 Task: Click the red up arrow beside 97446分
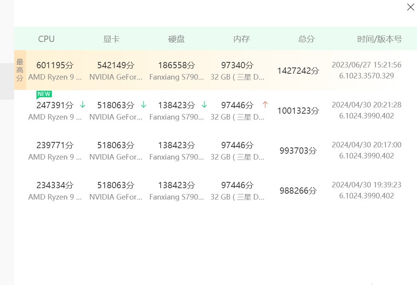pyautogui.click(x=265, y=104)
